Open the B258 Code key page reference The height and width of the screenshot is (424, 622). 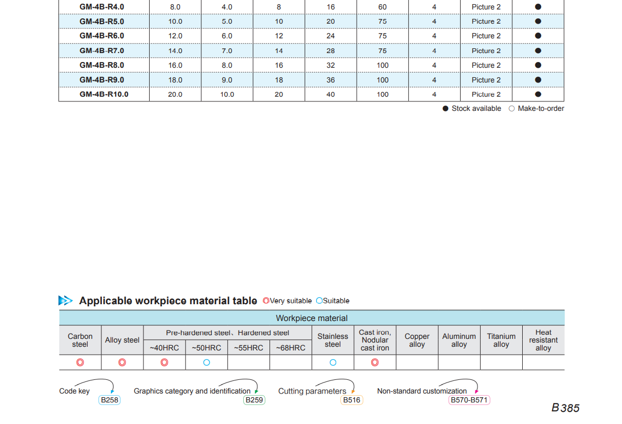[110, 400]
